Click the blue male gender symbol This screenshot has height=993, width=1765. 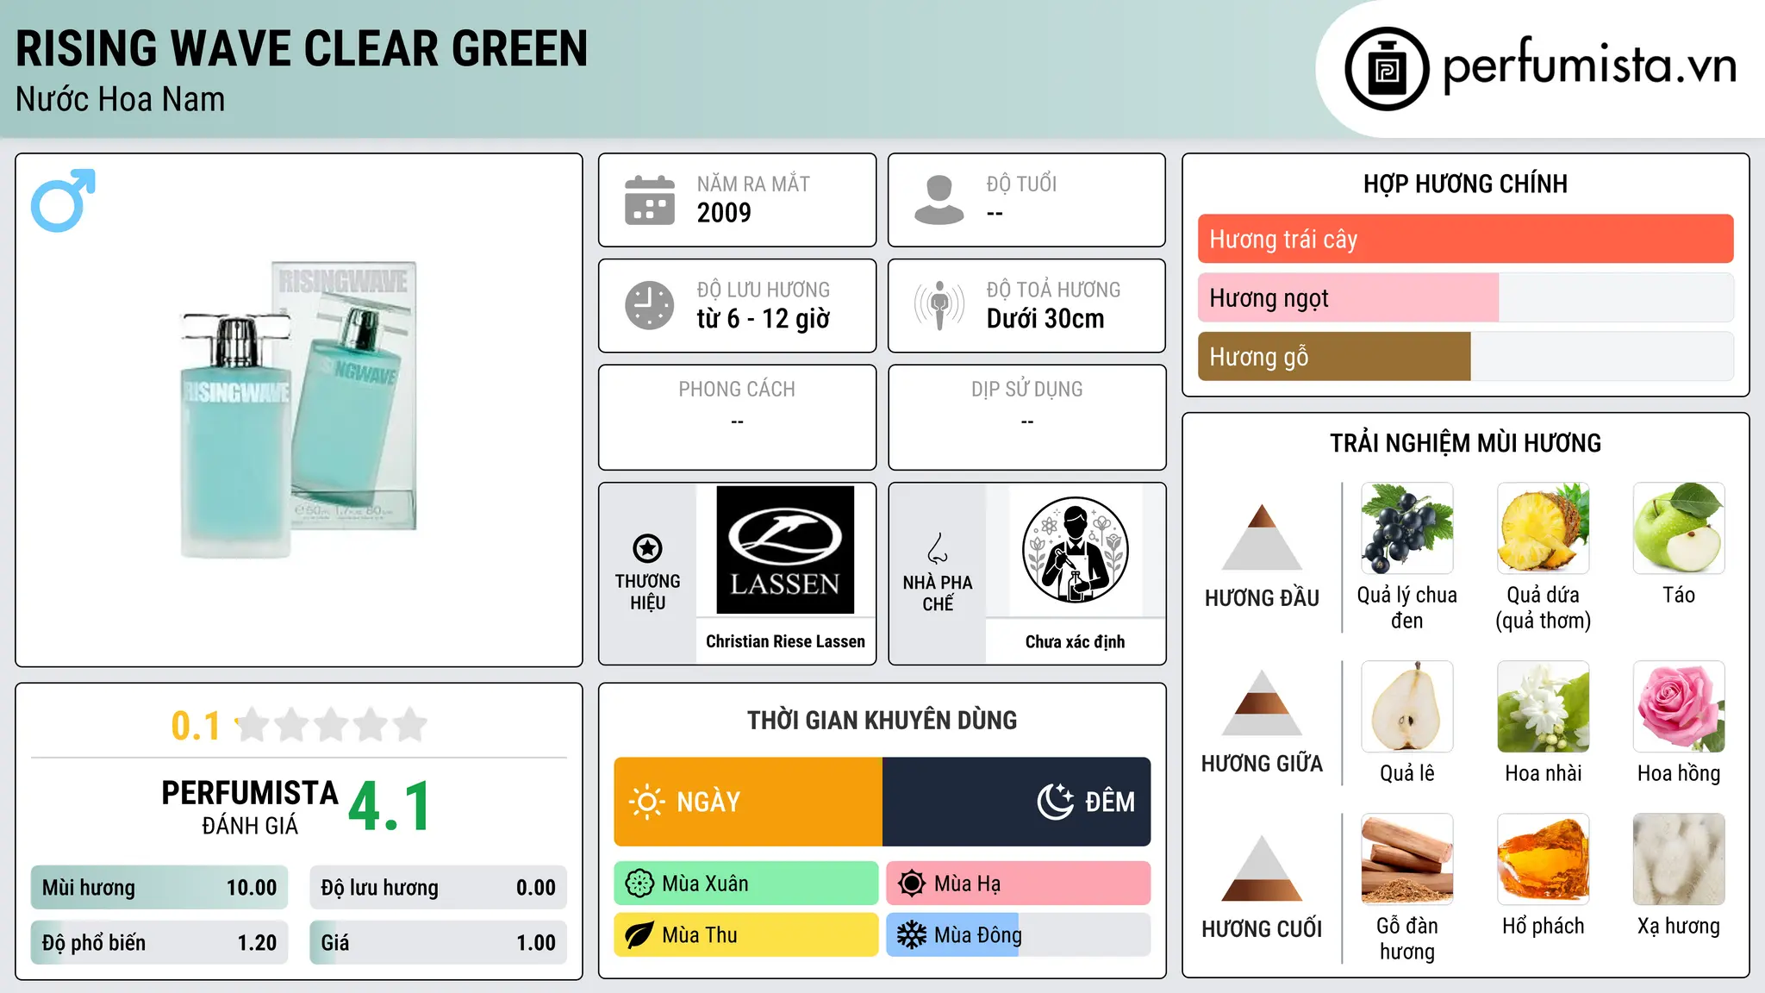click(63, 200)
